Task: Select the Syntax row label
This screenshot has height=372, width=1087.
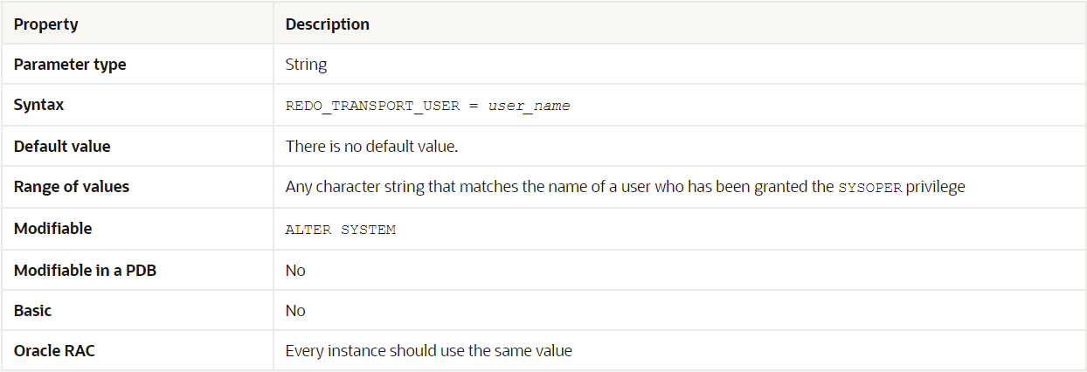Action: [38, 105]
